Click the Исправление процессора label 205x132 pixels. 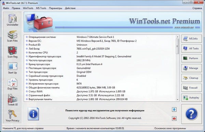coord(43,84)
